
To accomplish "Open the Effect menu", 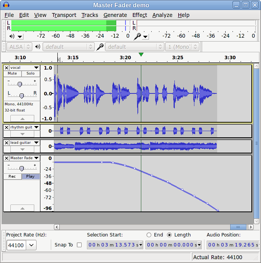I will point(139,15).
